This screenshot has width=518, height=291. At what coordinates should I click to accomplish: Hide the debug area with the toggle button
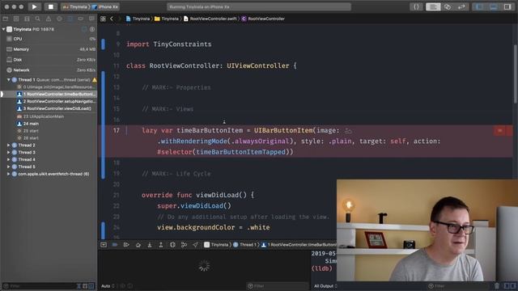coord(104,245)
